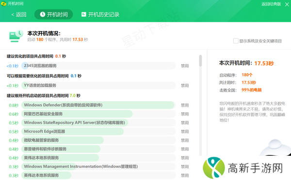Close the boot time window
Image resolution: width=291 pixels, height=180 pixels.
pyautogui.click(x=287, y=4)
